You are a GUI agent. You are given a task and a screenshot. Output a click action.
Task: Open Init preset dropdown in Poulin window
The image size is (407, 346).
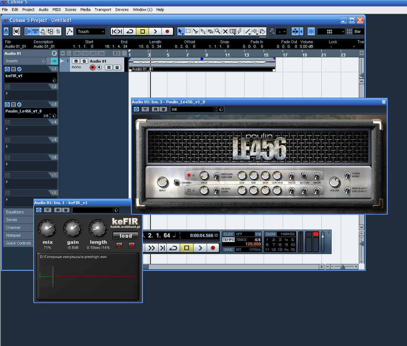[x=194, y=109]
